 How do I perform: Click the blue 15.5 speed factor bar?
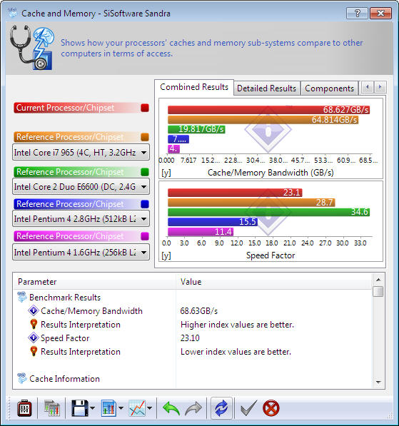(213, 222)
